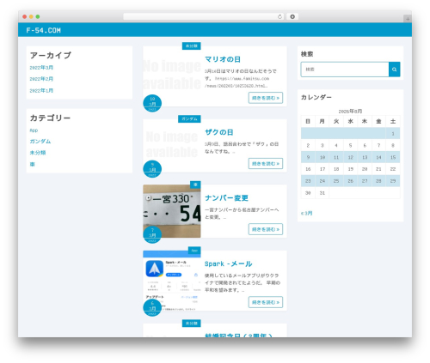The image size is (430, 363).
Task: Click the No image placeholder of マリオの日
Action: coord(172,75)
